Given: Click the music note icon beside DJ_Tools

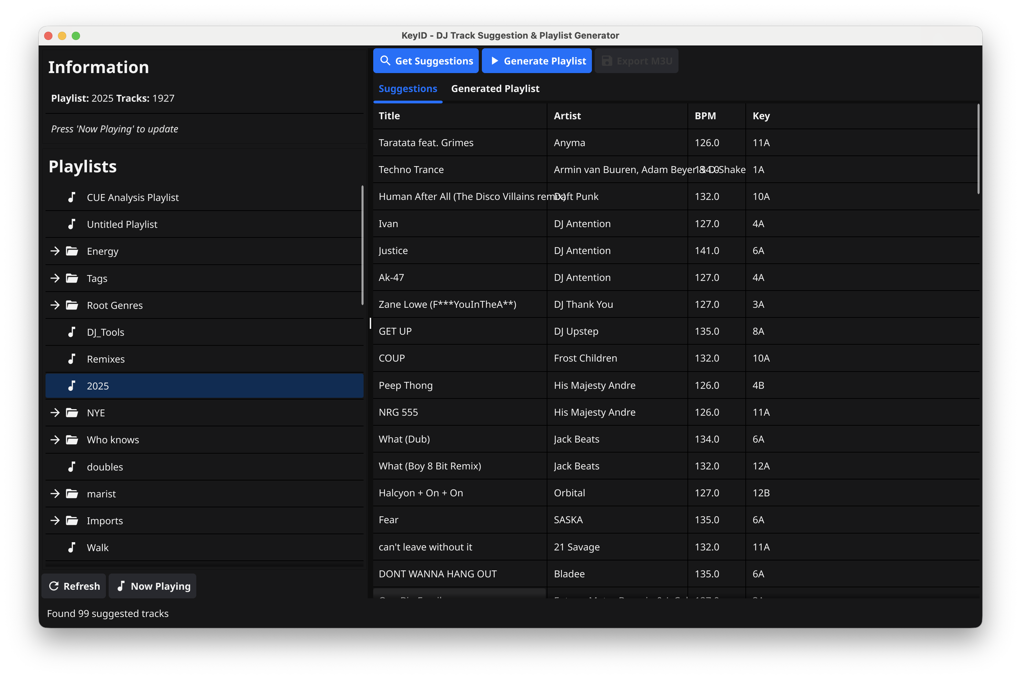Looking at the screenshot, I should (71, 332).
